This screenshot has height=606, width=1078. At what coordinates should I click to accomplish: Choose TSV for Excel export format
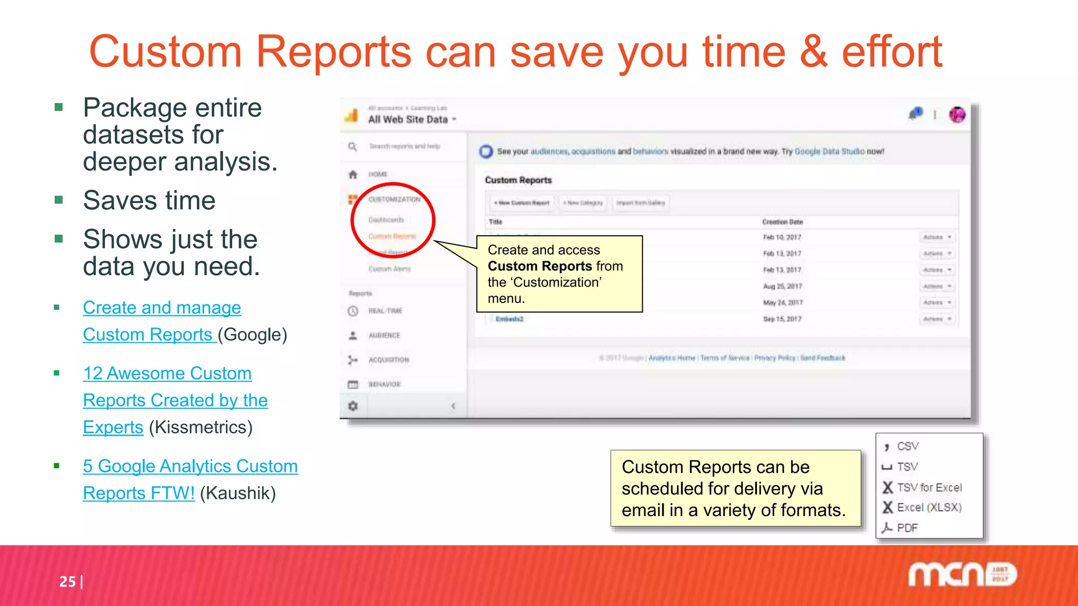(922, 488)
